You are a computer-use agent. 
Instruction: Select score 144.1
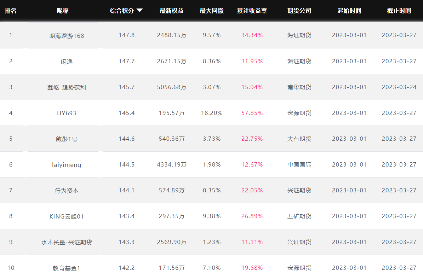coord(126,191)
